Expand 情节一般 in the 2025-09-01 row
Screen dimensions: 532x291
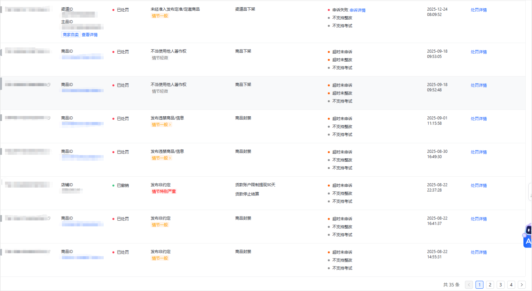(x=161, y=125)
